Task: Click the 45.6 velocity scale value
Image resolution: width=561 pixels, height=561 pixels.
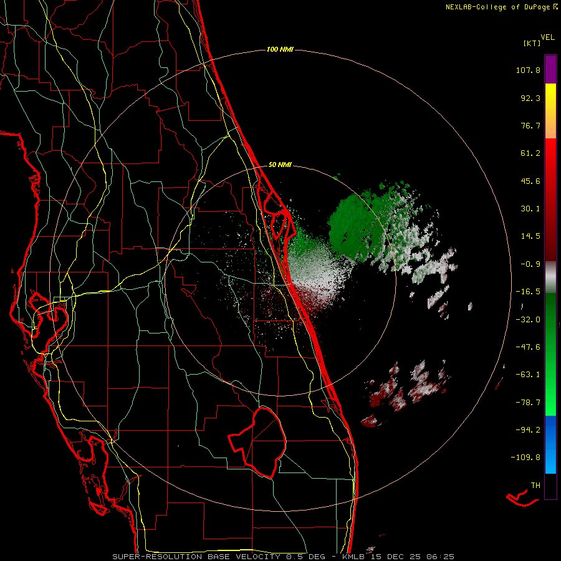Action: coord(530,181)
